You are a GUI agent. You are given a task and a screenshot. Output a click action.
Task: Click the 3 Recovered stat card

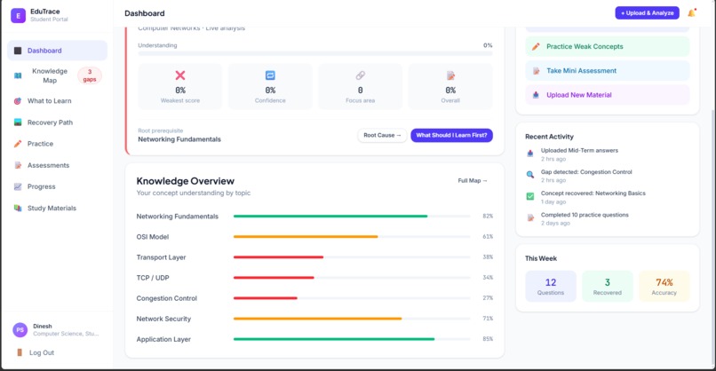pos(608,286)
